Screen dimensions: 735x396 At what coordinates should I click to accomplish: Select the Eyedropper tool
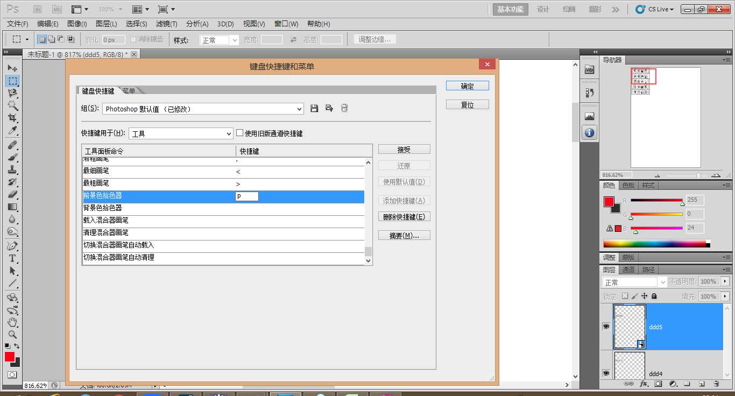pyautogui.click(x=12, y=130)
